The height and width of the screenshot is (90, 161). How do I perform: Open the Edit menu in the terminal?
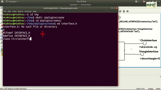(x=9, y=11)
